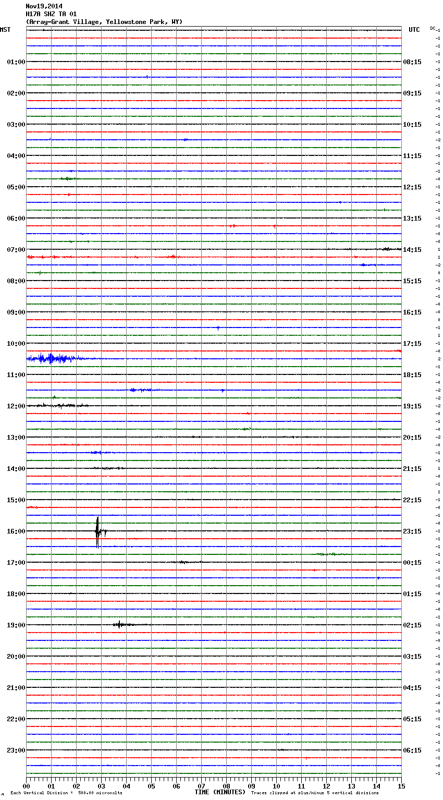The image size is (443, 800).
Task: Select the 06:00 MST row label
Action: click(x=16, y=219)
